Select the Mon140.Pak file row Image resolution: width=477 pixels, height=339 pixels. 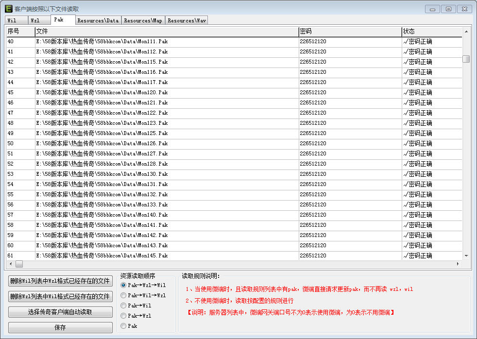pos(234,215)
